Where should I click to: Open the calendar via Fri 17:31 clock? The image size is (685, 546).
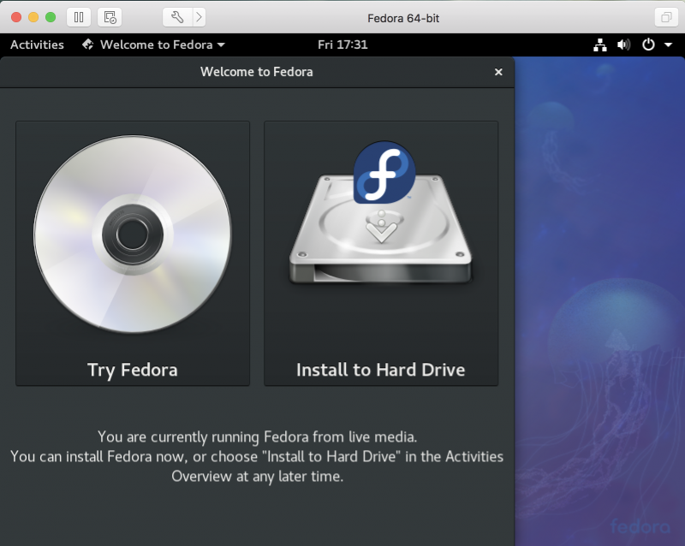[x=343, y=45]
